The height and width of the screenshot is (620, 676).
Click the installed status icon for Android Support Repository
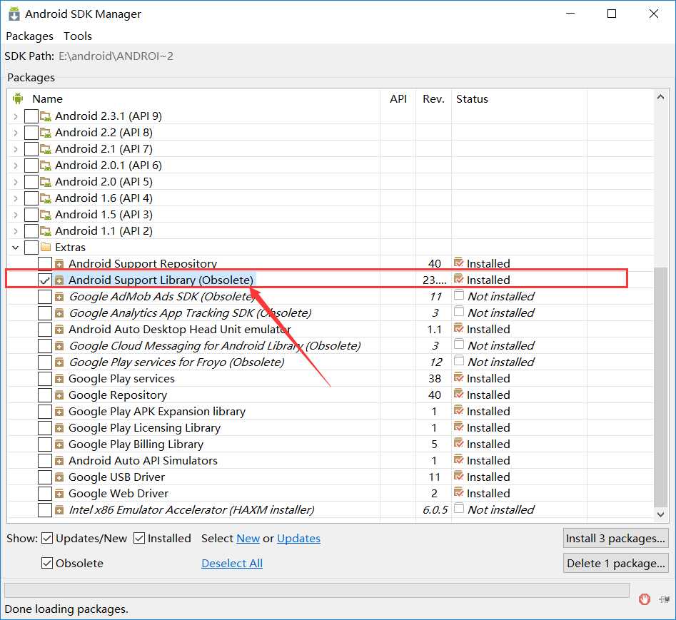coord(459,263)
